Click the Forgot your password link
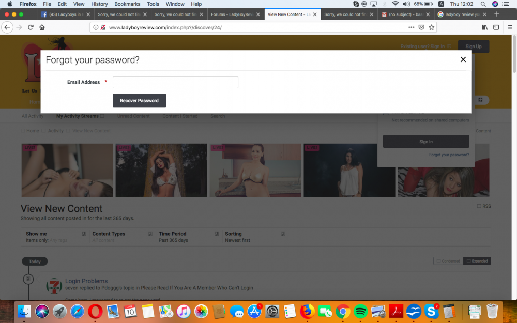517x323 pixels. 449,155
